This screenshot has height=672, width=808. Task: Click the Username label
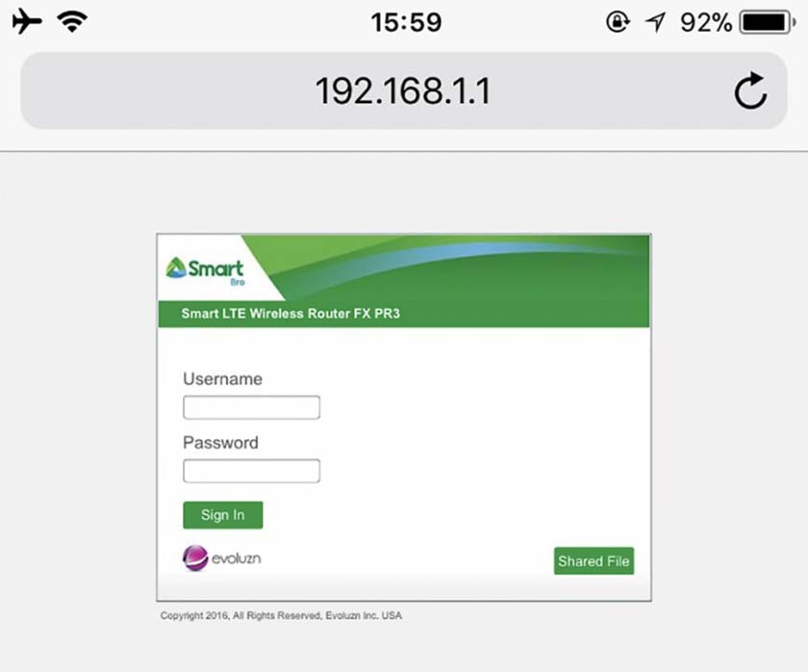pos(222,379)
